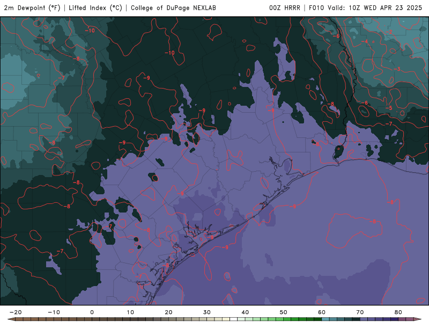Click the 40 tick label on color bar
Image resolution: width=429 pixels, height=322 pixels.
click(x=245, y=312)
